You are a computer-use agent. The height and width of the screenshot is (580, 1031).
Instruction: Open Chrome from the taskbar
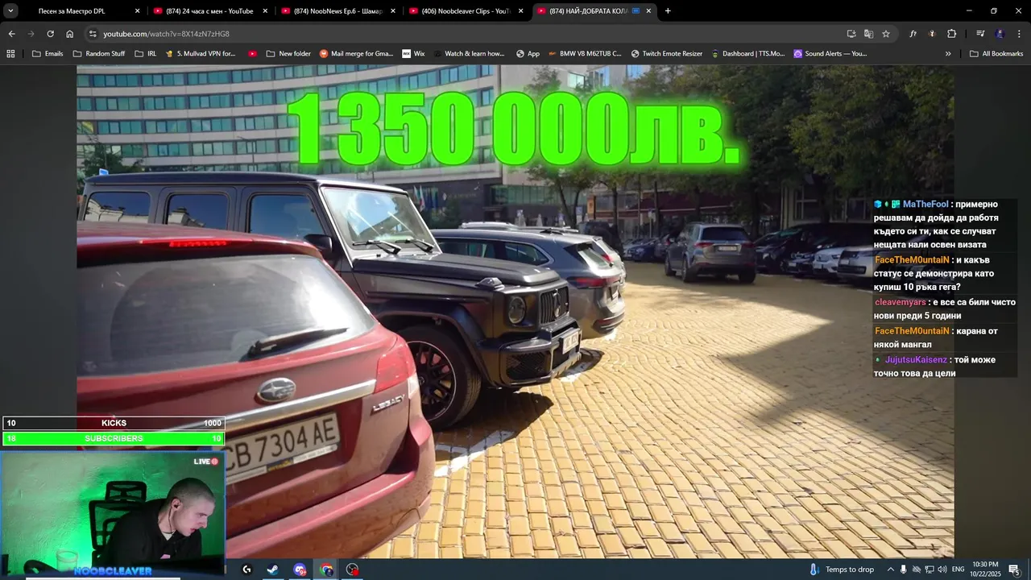click(x=326, y=570)
